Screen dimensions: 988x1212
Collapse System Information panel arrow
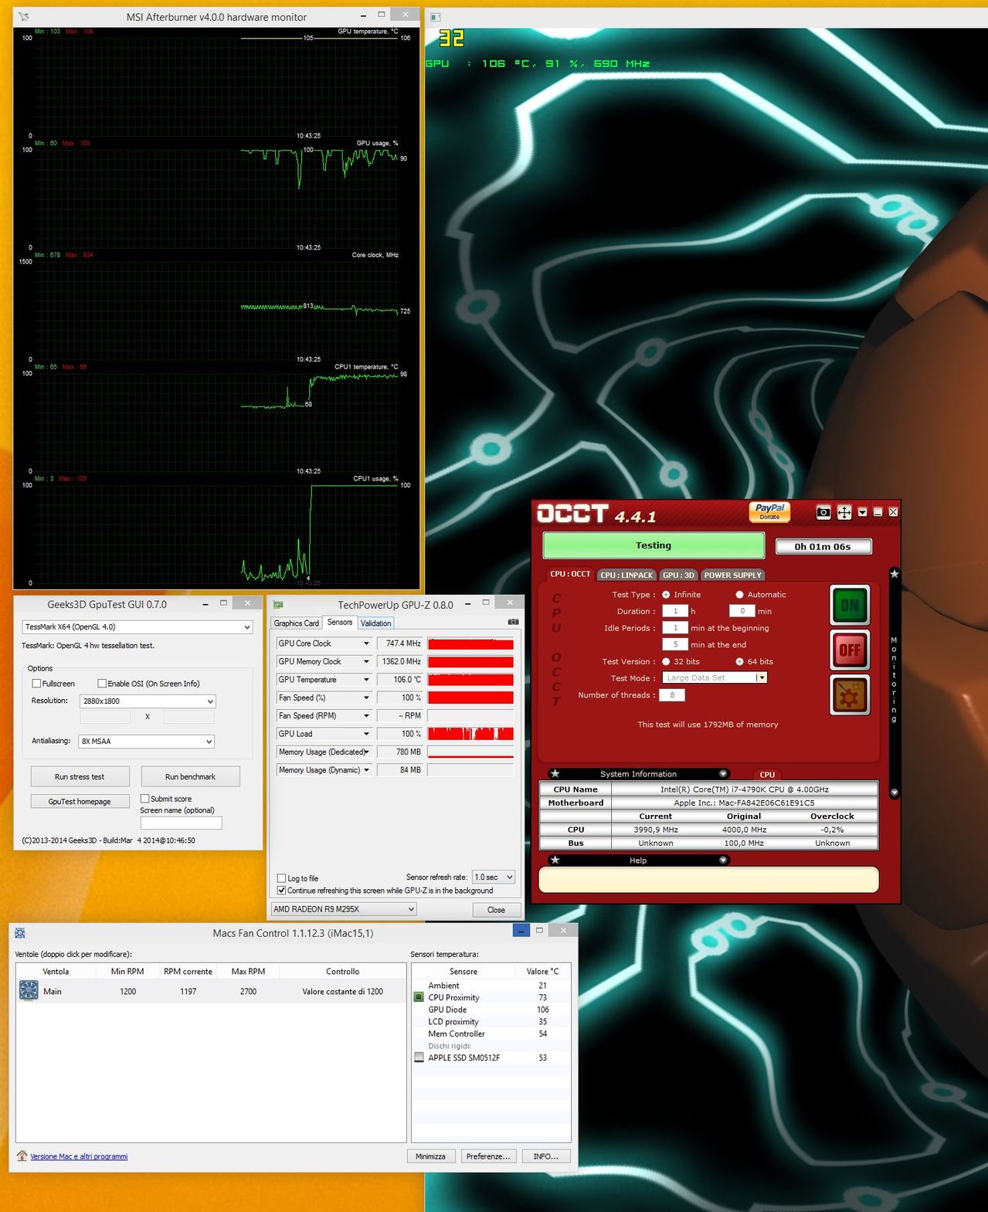(x=724, y=773)
